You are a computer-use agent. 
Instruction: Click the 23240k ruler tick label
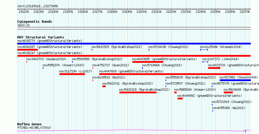pos(201,12)
